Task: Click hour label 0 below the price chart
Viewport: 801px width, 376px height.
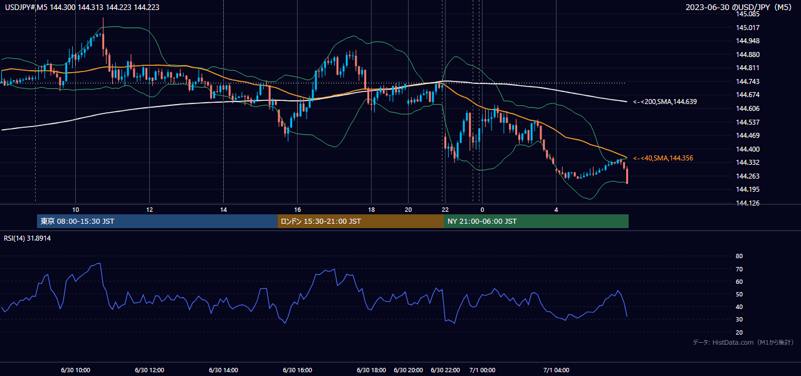Action: pyautogui.click(x=482, y=209)
